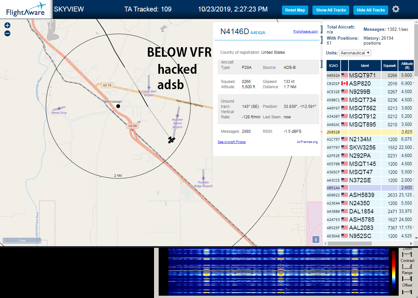This screenshot has height=298, width=418.
Task: Click Show All Tracks button
Action: (331, 10)
